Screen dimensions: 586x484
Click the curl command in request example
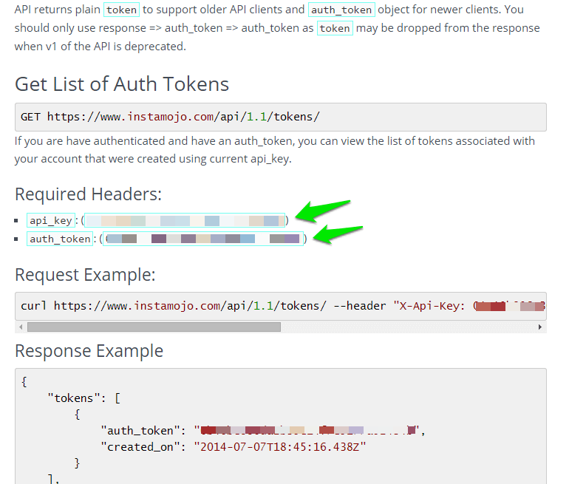point(281,306)
